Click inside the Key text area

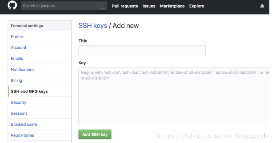174,96
